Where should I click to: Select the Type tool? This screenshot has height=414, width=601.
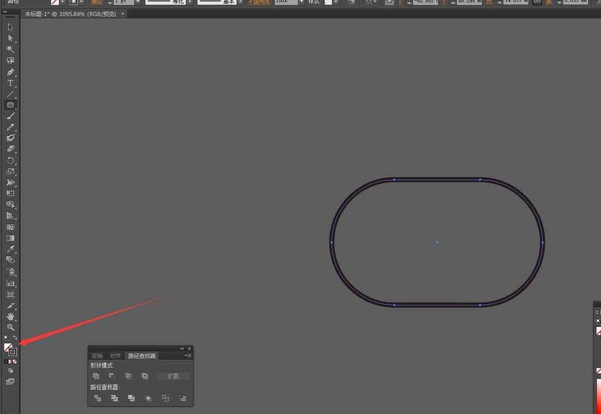pos(10,83)
